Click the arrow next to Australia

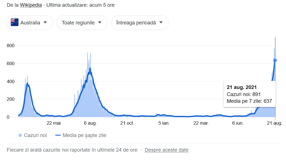coord(45,22)
